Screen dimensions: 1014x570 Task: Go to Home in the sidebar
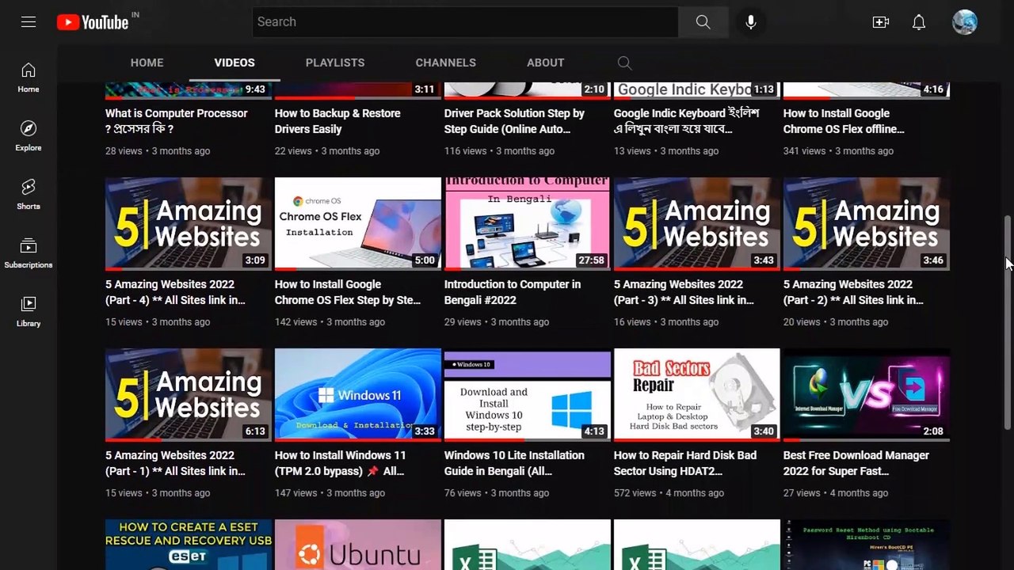(x=29, y=78)
